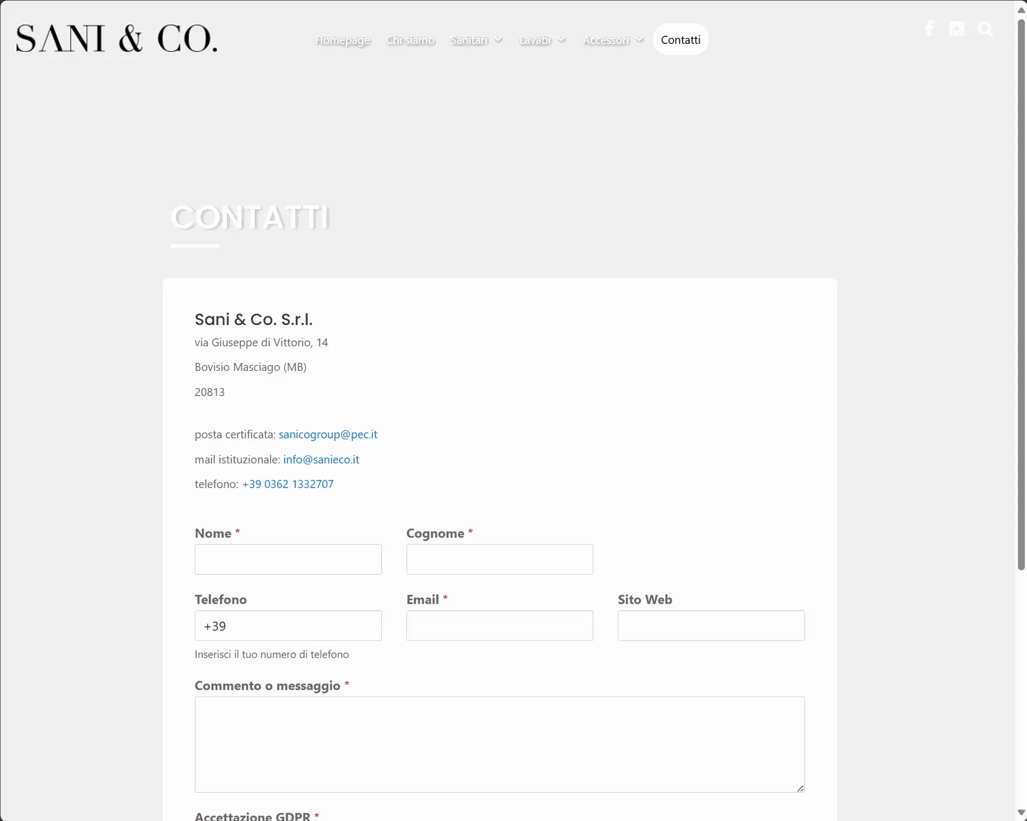
Task: Click the vertical page scrollbar thumb
Action: (x=1021, y=294)
